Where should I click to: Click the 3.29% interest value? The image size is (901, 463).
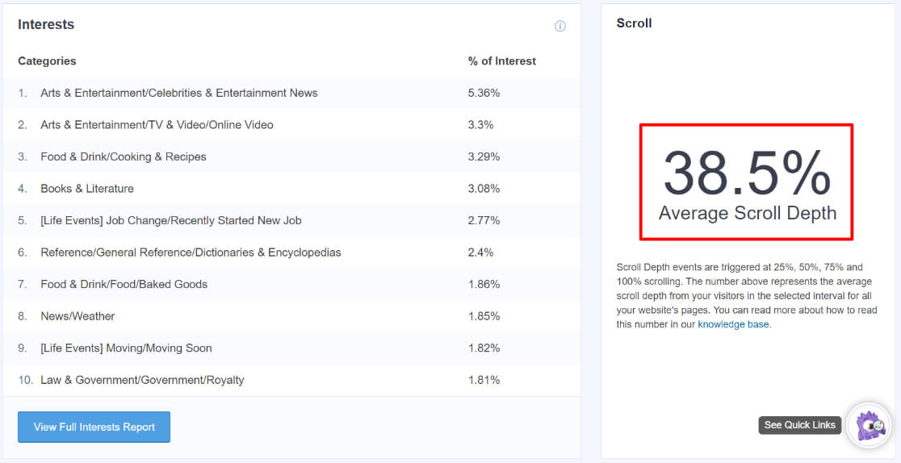pos(484,156)
